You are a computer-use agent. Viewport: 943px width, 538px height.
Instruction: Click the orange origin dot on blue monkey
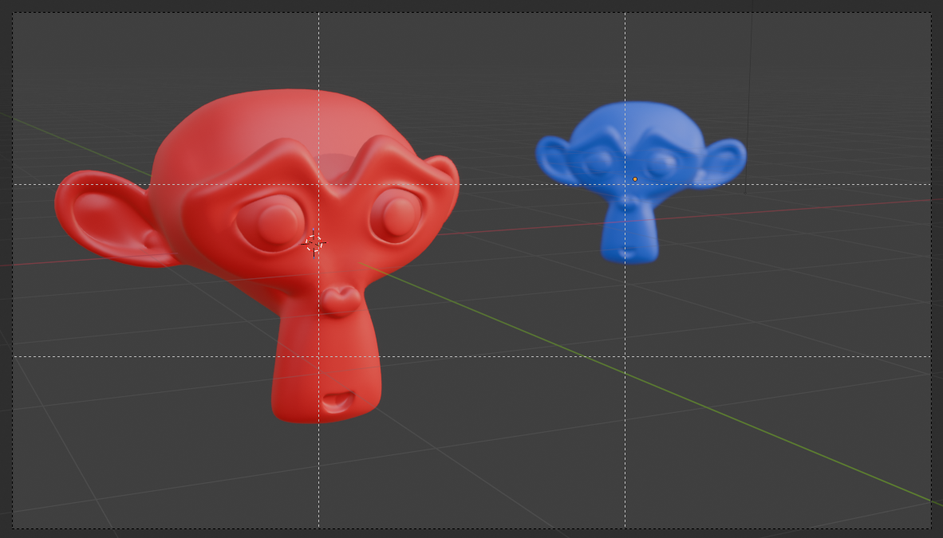(635, 179)
